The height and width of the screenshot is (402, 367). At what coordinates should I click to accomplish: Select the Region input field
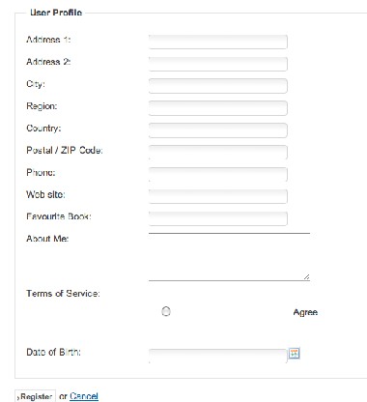coord(218,108)
